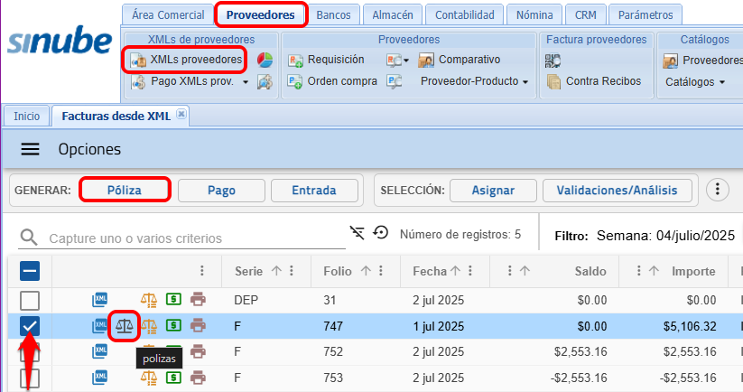Open the CRM tab
This screenshot has width=743, height=392.
(586, 15)
